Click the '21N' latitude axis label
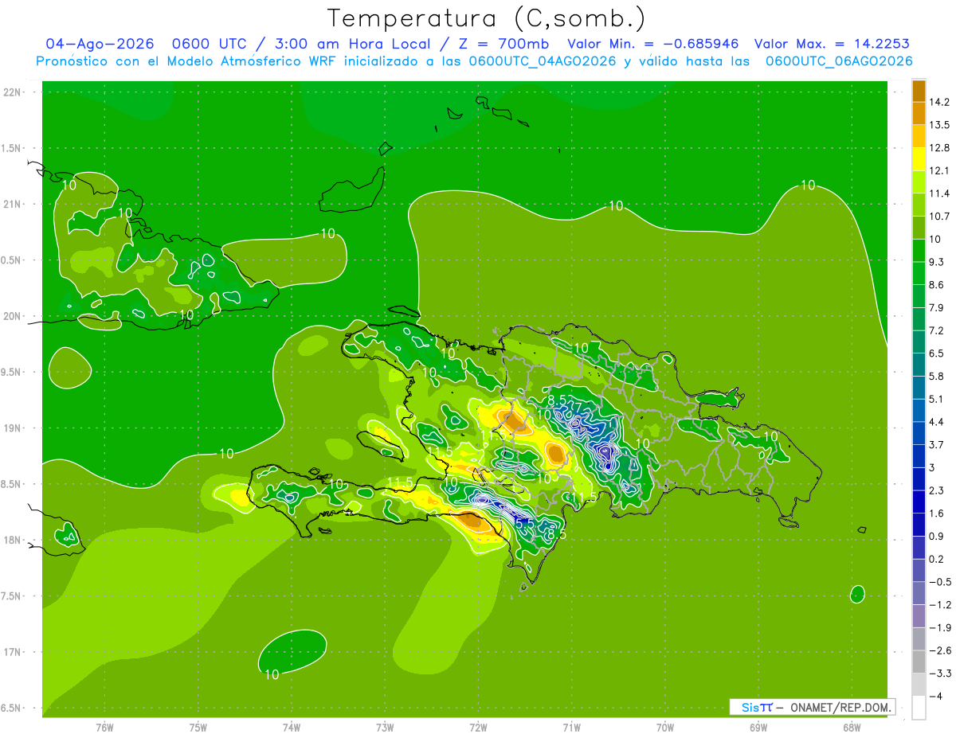The height and width of the screenshot is (738, 956). 12,205
